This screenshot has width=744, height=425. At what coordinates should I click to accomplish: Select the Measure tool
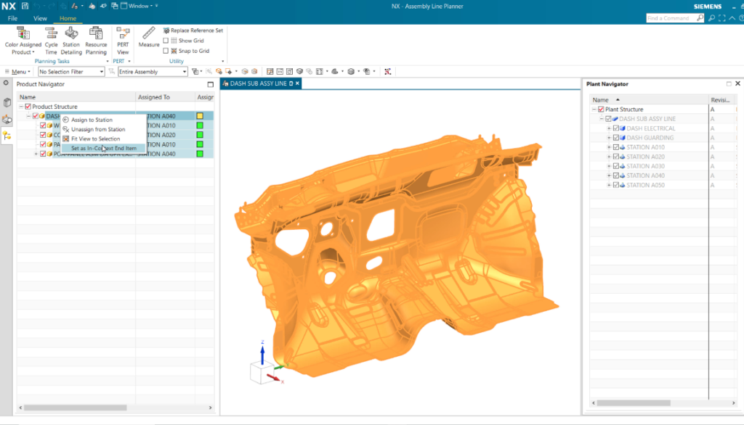(x=148, y=37)
